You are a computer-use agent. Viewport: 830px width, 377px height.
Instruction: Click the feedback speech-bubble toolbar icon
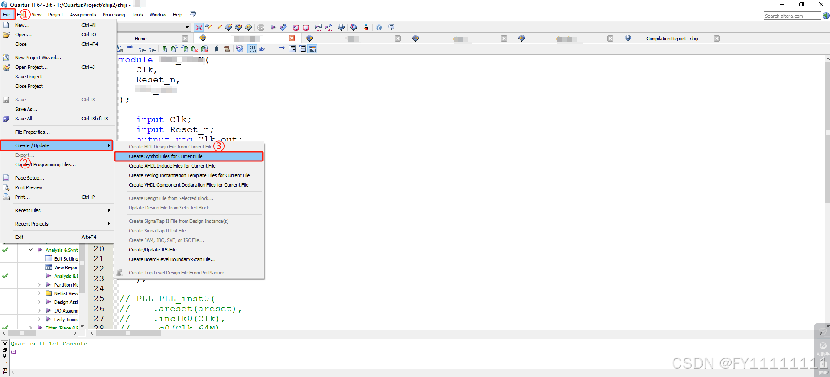[392, 27]
